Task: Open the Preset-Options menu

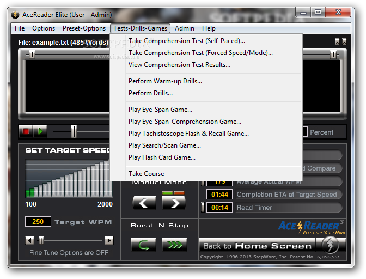Action: [x=84, y=28]
